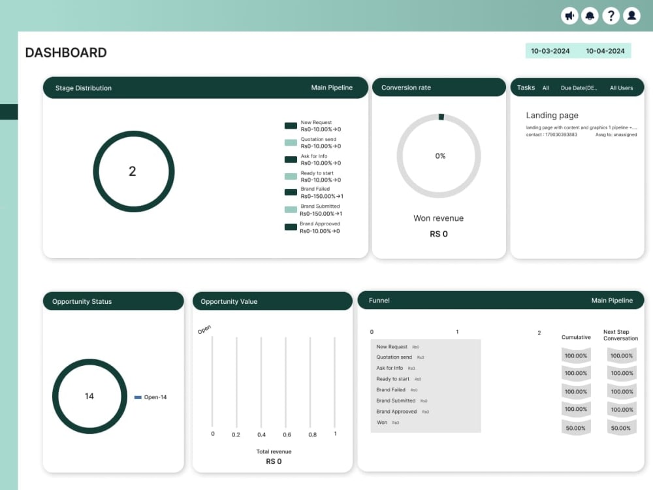The width and height of the screenshot is (653, 490).
Task: Open the user profile icon
Action: [631, 16]
